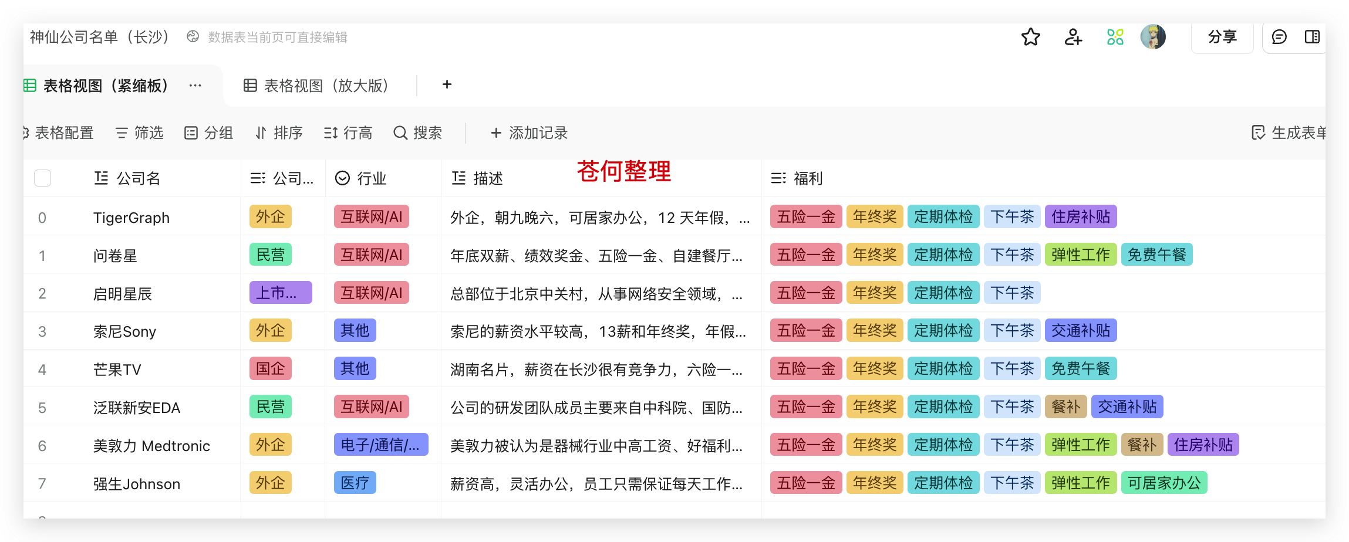Open the 行高 row height option

(348, 133)
